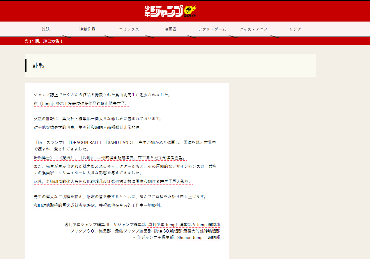Viewport: 370px width, 259px height.
Task: Click the signature 週刊少年ジャンプ編集部 Vジャンプ編集部
Action: [x=105, y=225]
